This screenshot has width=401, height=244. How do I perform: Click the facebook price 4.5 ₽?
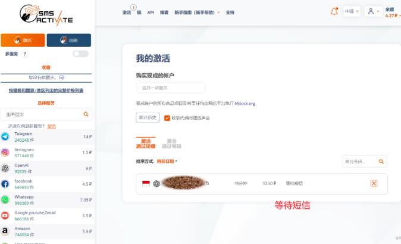(x=87, y=184)
